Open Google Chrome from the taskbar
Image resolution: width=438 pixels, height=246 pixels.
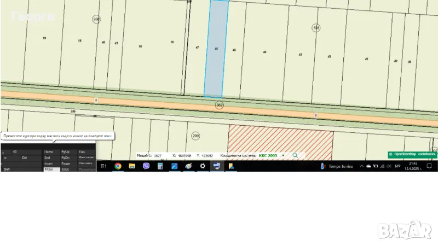[118, 166]
